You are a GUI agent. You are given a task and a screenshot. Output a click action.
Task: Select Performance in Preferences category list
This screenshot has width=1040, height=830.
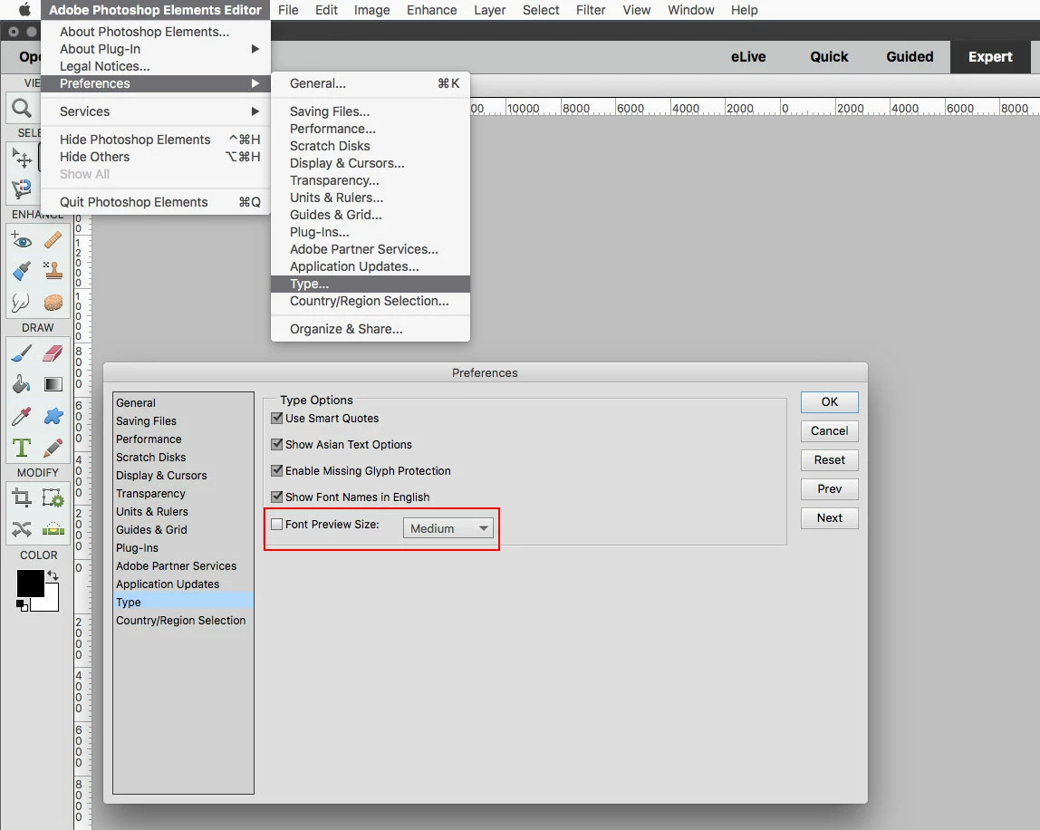(x=183, y=439)
